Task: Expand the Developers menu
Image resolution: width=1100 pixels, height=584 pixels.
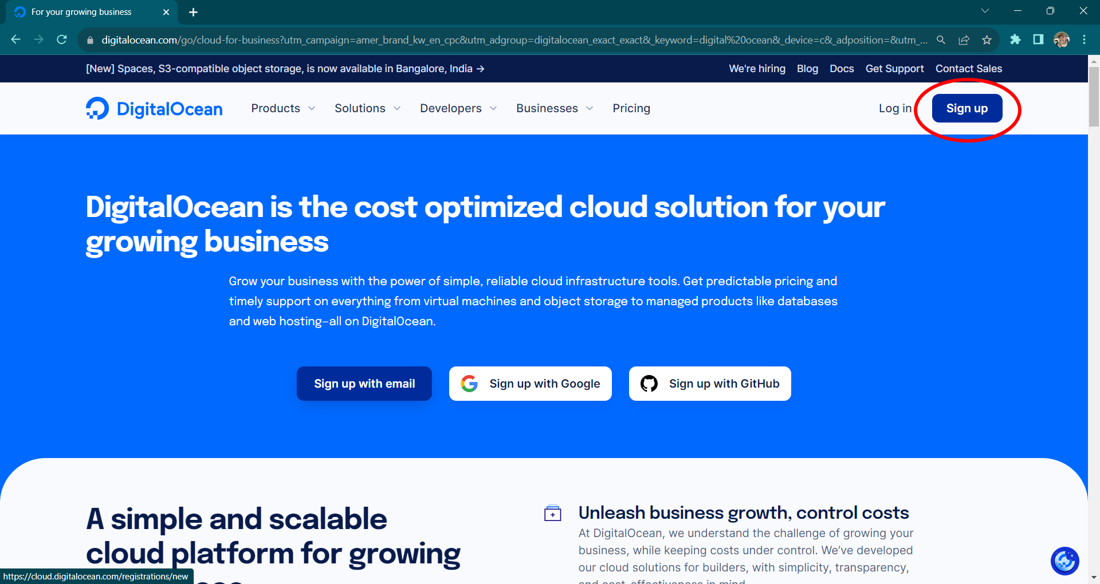Action: [458, 108]
